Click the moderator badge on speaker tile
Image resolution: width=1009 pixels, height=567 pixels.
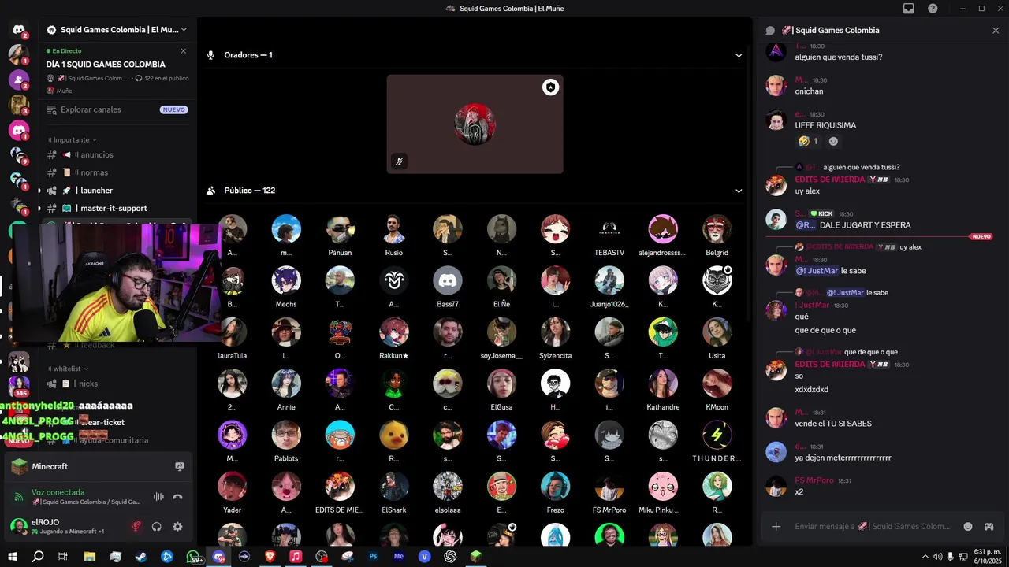[x=550, y=87]
